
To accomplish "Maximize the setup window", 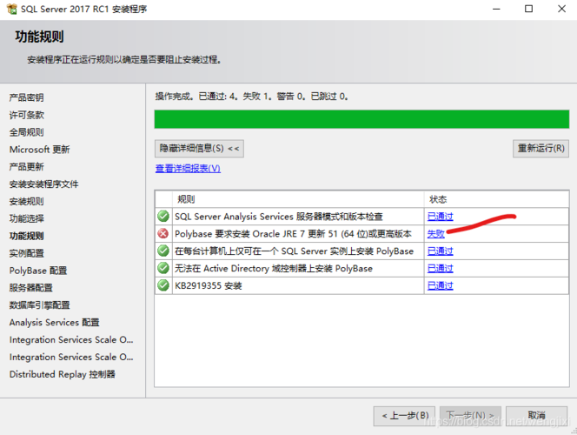I will click(x=529, y=9).
